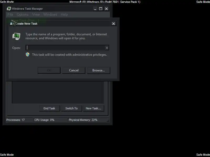Open the Help menu in Task Manager
210x157 pixels.
(64, 14)
